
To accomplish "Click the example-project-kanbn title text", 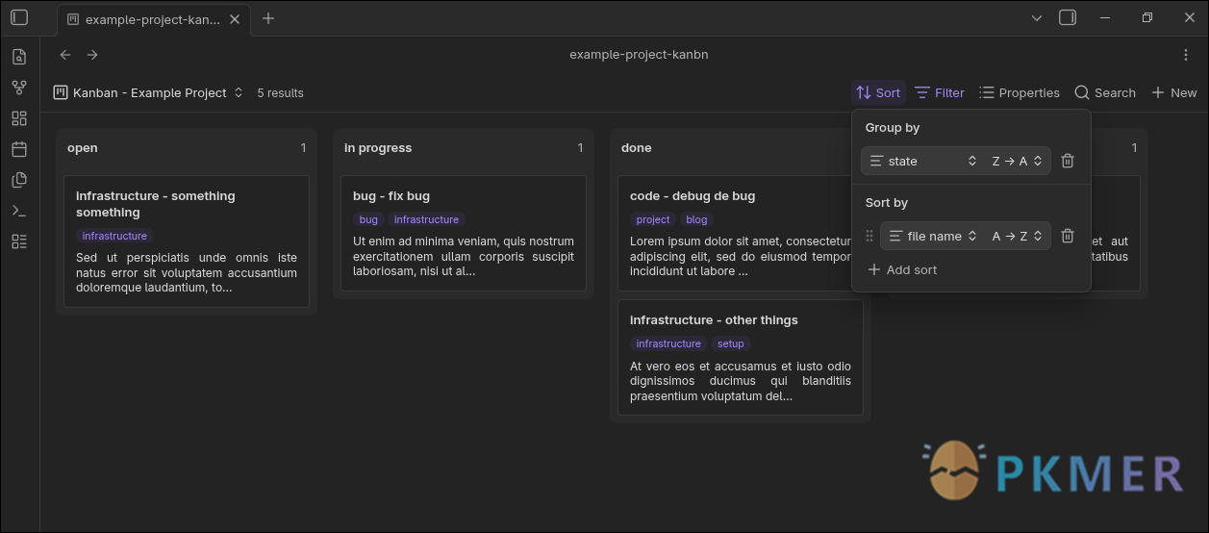I will click(639, 55).
